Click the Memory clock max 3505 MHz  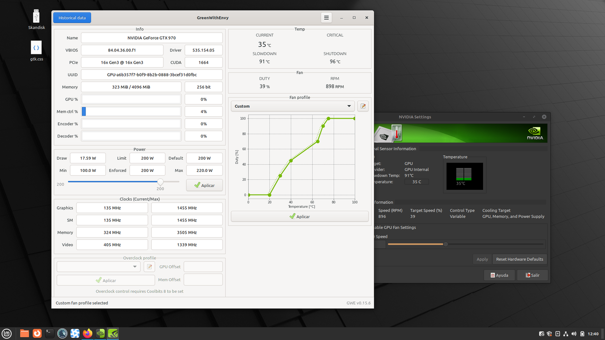187,232
